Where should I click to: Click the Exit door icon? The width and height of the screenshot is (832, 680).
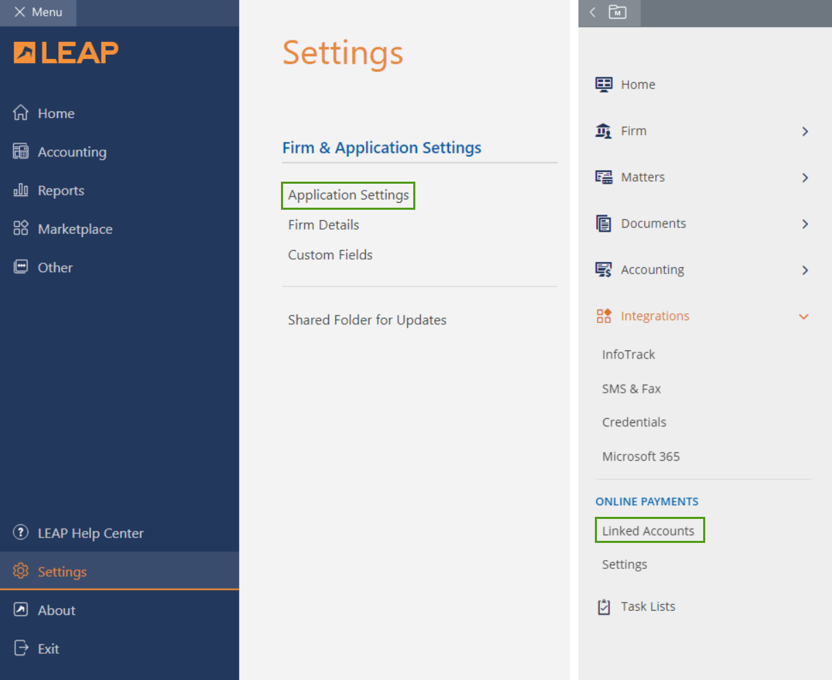tap(21, 648)
